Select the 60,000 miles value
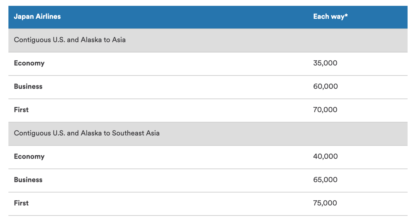 point(325,87)
